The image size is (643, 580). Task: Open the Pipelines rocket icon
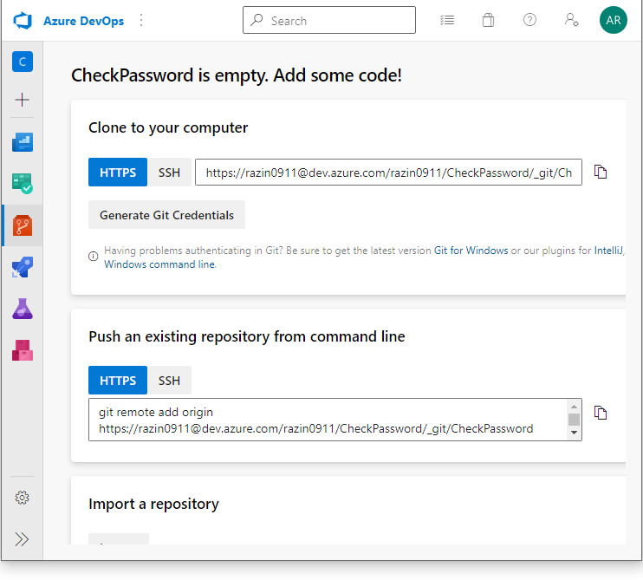(23, 267)
